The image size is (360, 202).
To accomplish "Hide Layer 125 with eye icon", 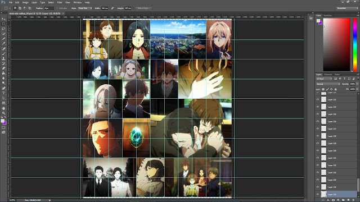I will [318, 187].
